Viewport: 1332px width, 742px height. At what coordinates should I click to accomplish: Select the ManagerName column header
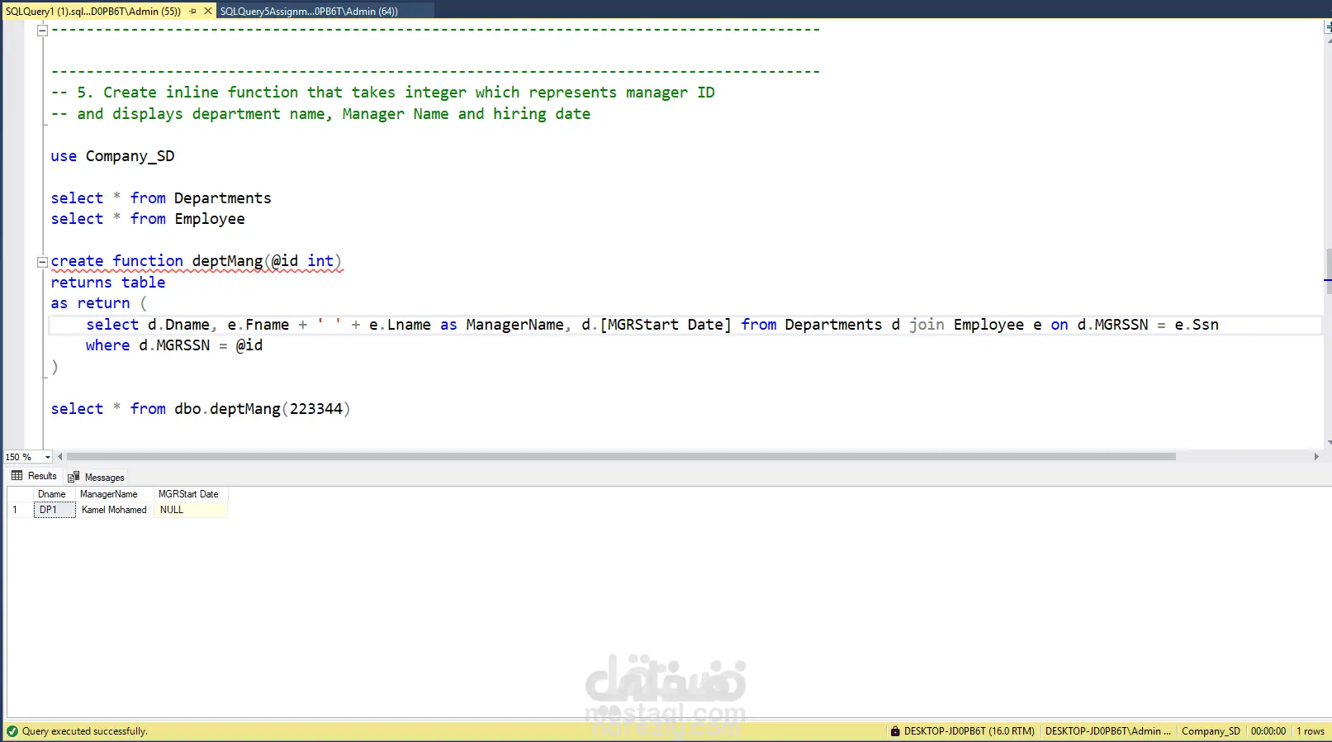tap(115, 494)
